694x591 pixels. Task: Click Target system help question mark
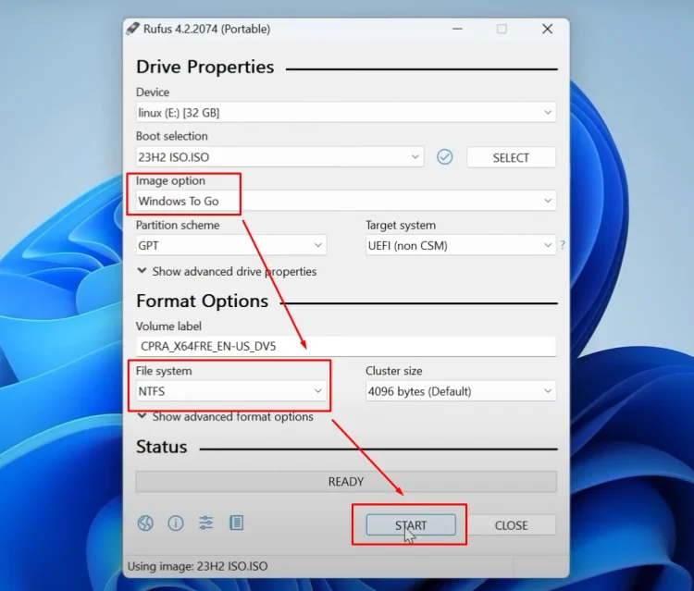pyautogui.click(x=562, y=246)
